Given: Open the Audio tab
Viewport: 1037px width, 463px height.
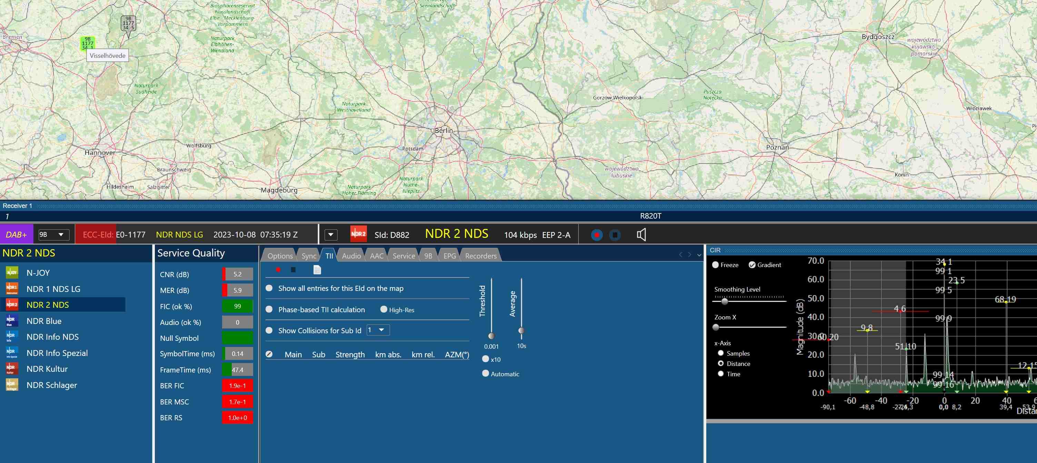Looking at the screenshot, I should (351, 256).
